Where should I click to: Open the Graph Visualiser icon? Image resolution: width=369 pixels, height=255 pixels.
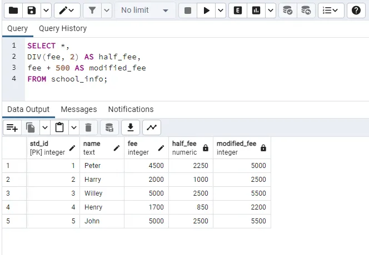[151, 127]
